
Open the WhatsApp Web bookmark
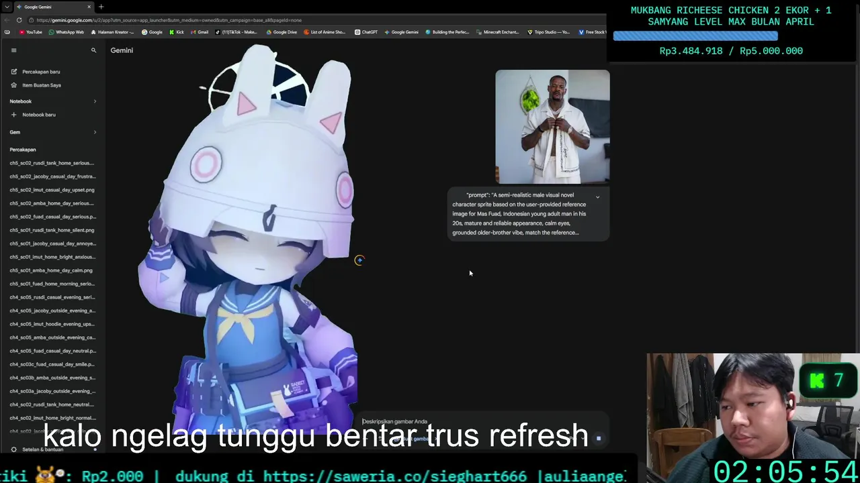66,32
